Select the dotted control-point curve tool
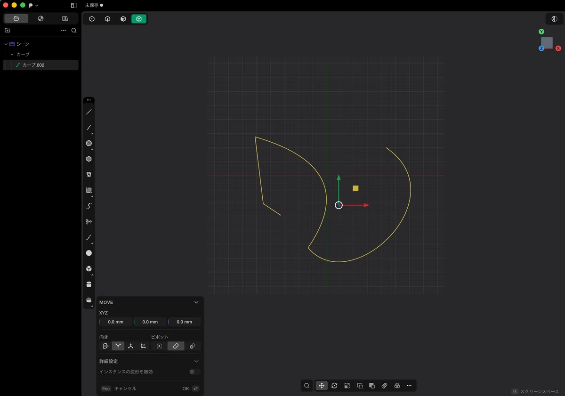 pyautogui.click(x=89, y=206)
